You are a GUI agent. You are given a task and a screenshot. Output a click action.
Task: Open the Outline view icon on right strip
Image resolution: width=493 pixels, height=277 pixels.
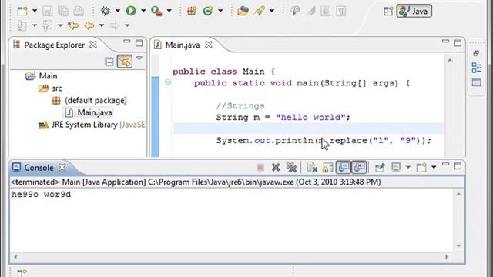(476, 68)
